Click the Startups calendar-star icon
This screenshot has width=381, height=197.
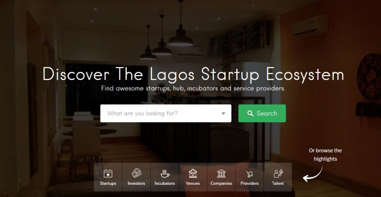tap(108, 174)
